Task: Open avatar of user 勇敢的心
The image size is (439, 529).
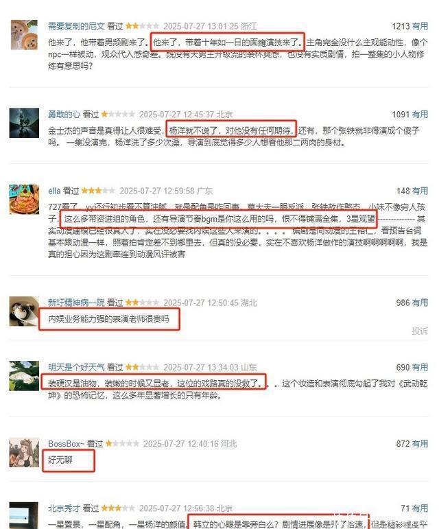Action: point(24,123)
